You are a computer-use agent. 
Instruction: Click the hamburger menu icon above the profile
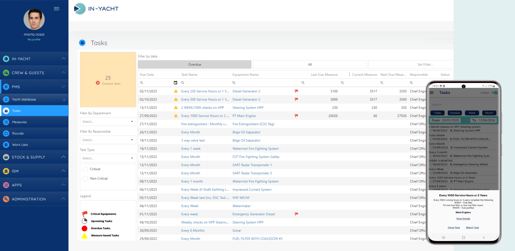tap(57, 9)
